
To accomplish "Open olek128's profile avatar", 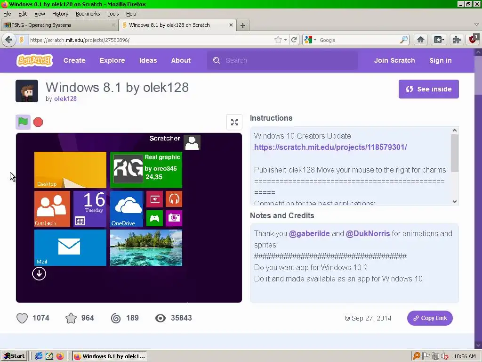I will 27,91.
